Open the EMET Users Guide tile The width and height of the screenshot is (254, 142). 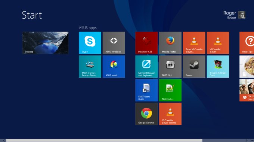[x=146, y=90]
